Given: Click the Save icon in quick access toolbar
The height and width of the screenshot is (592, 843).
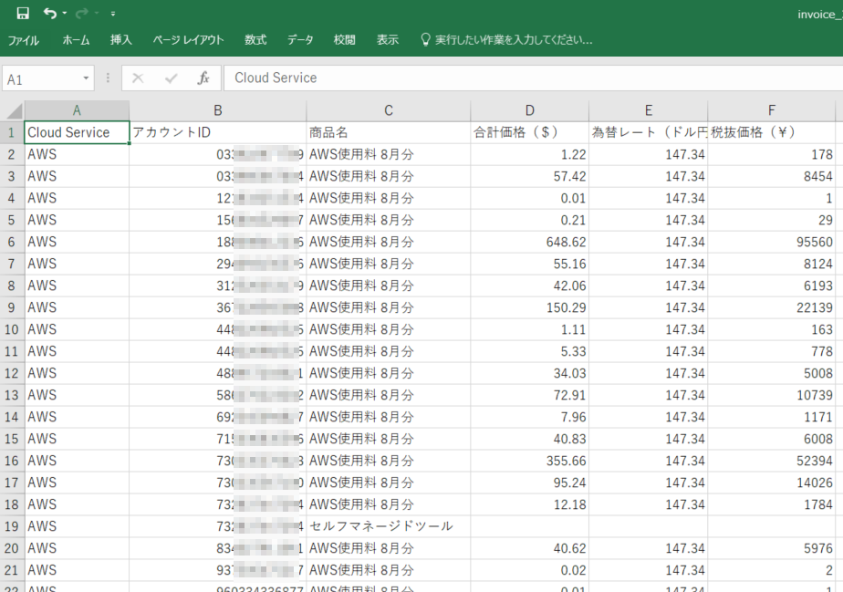Looking at the screenshot, I should click(23, 14).
